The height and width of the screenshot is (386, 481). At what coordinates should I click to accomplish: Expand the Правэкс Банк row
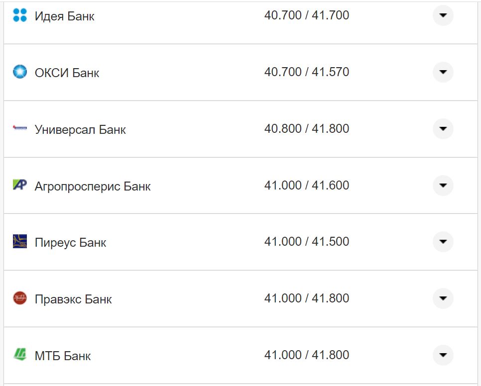tap(443, 298)
